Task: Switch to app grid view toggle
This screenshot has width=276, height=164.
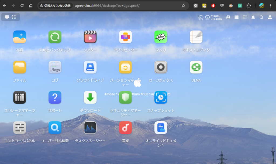Action: [x=14, y=17]
